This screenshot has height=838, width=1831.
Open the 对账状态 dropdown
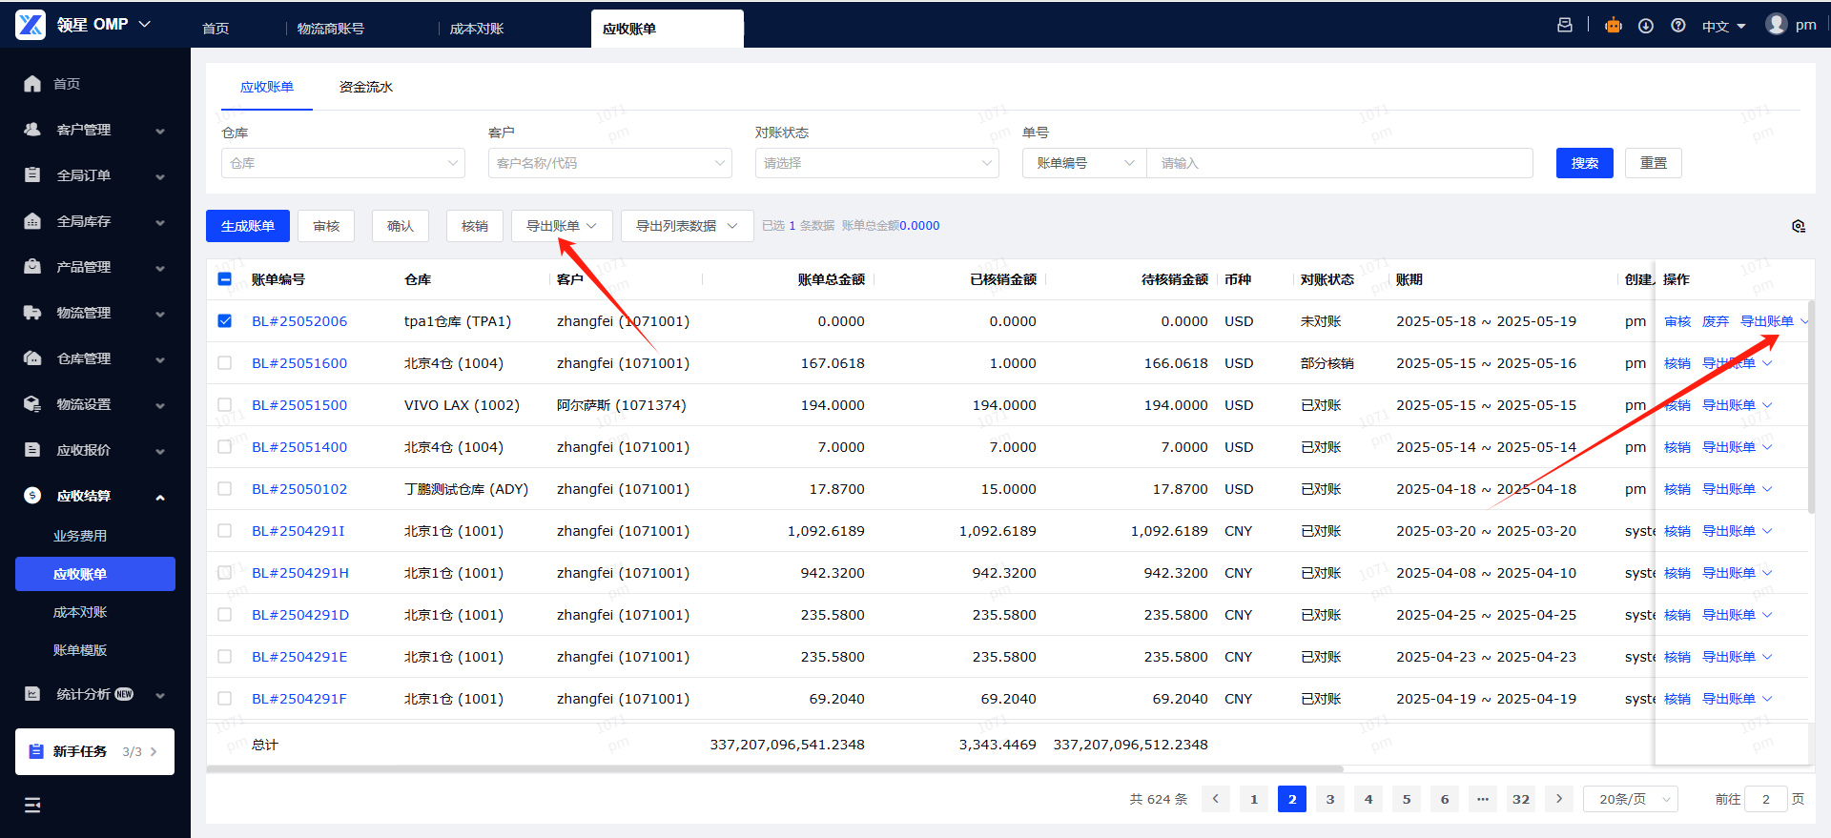pos(877,163)
